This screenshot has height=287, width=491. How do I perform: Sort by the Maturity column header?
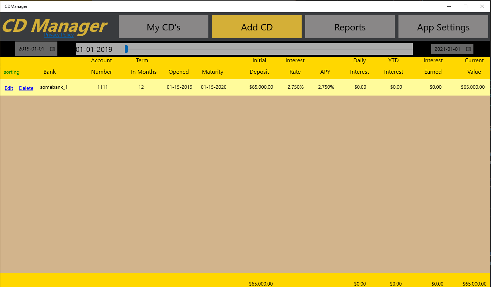tap(212, 72)
